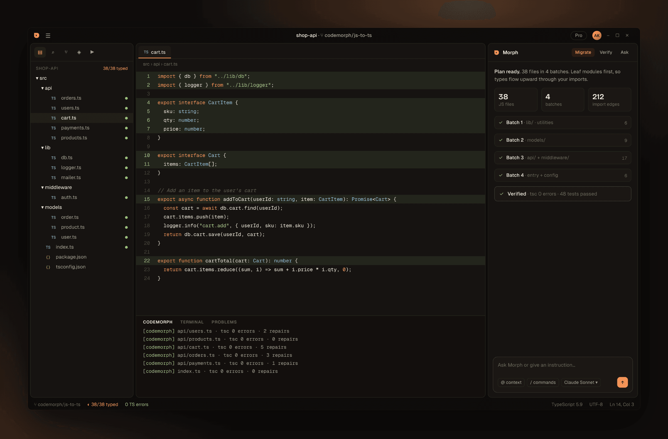Click checkmark icon on Verified row

pyautogui.click(x=501, y=194)
